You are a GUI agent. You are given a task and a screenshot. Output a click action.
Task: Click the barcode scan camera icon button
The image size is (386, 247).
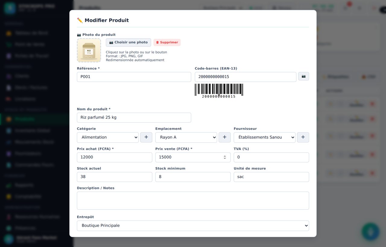(x=303, y=77)
